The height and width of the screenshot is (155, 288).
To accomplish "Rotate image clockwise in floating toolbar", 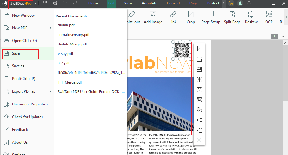I will coord(199,69).
